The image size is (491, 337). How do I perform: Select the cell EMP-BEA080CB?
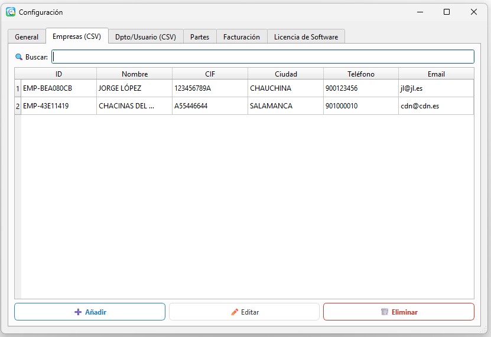click(x=58, y=88)
